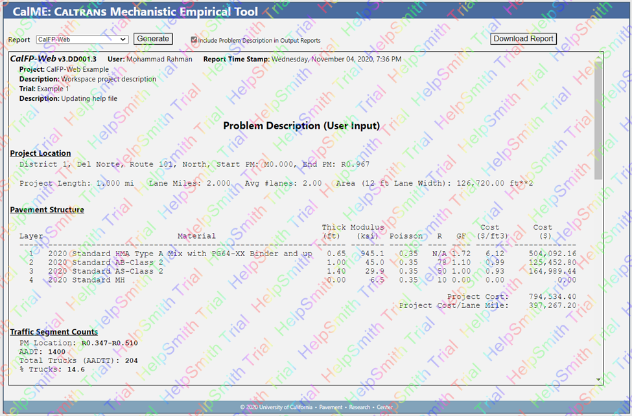
Task: Click the Project Cost total 794,534.40
Action: point(553,296)
